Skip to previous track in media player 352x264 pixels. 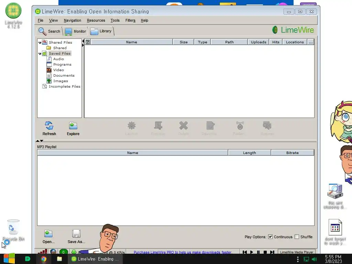[245, 252]
